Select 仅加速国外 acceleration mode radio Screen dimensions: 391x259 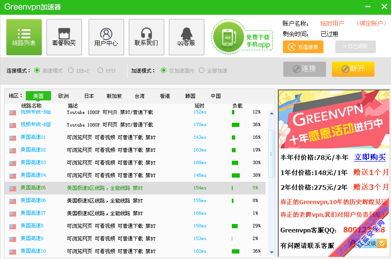pyautogui.click(x=163, y=70)
